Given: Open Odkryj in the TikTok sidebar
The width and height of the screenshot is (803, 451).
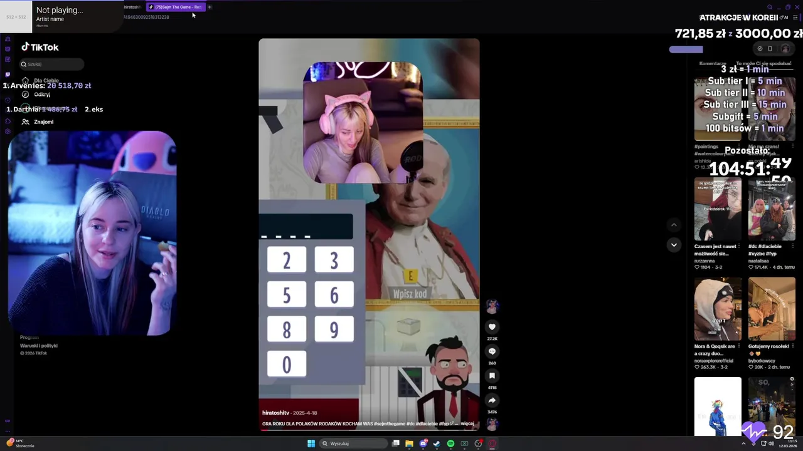Looking at the screenshot, I should pos(42,95).
